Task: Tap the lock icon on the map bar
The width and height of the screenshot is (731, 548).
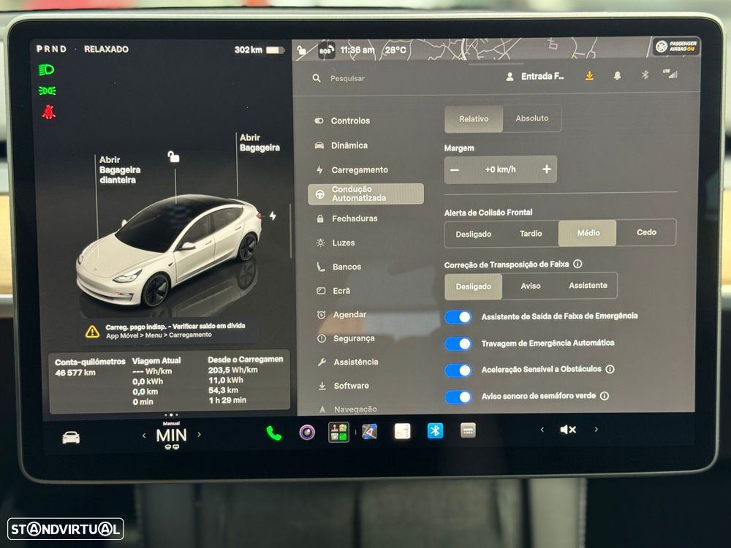Action: [x=302, y=50]
